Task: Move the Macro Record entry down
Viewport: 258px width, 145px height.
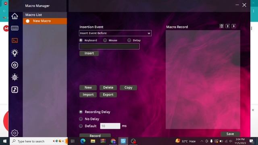Action: [234, 26]
